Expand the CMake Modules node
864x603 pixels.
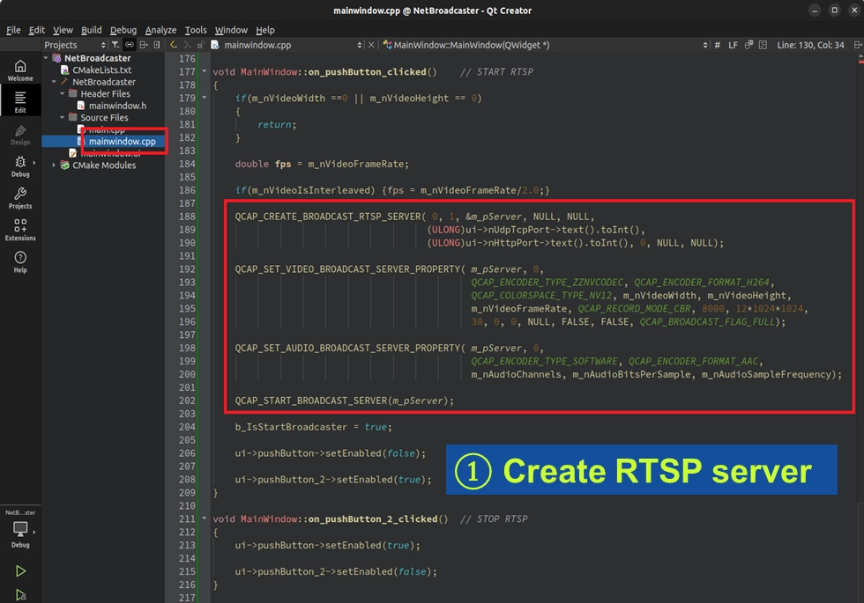pos(54,165)
